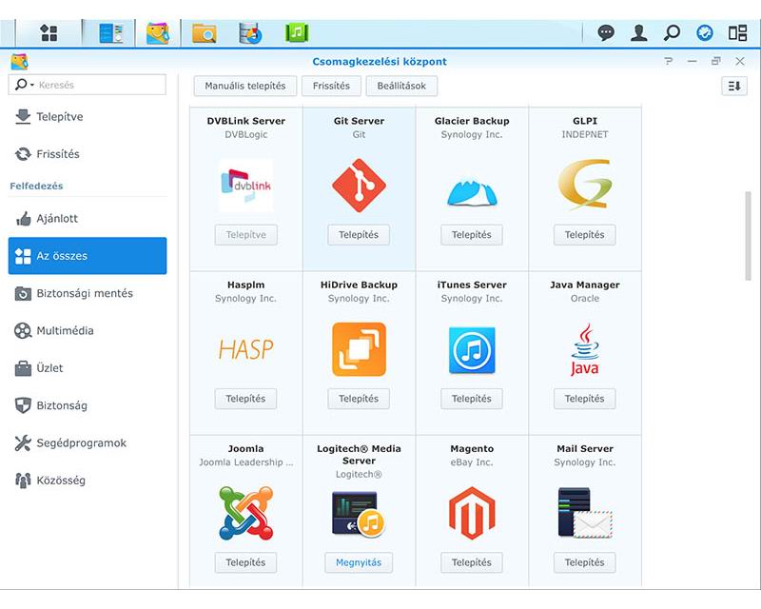The width and height of the screenshot is (761, 609).
Task: Click the iTunes Server app icon
Action: click(x=471, y=347)
